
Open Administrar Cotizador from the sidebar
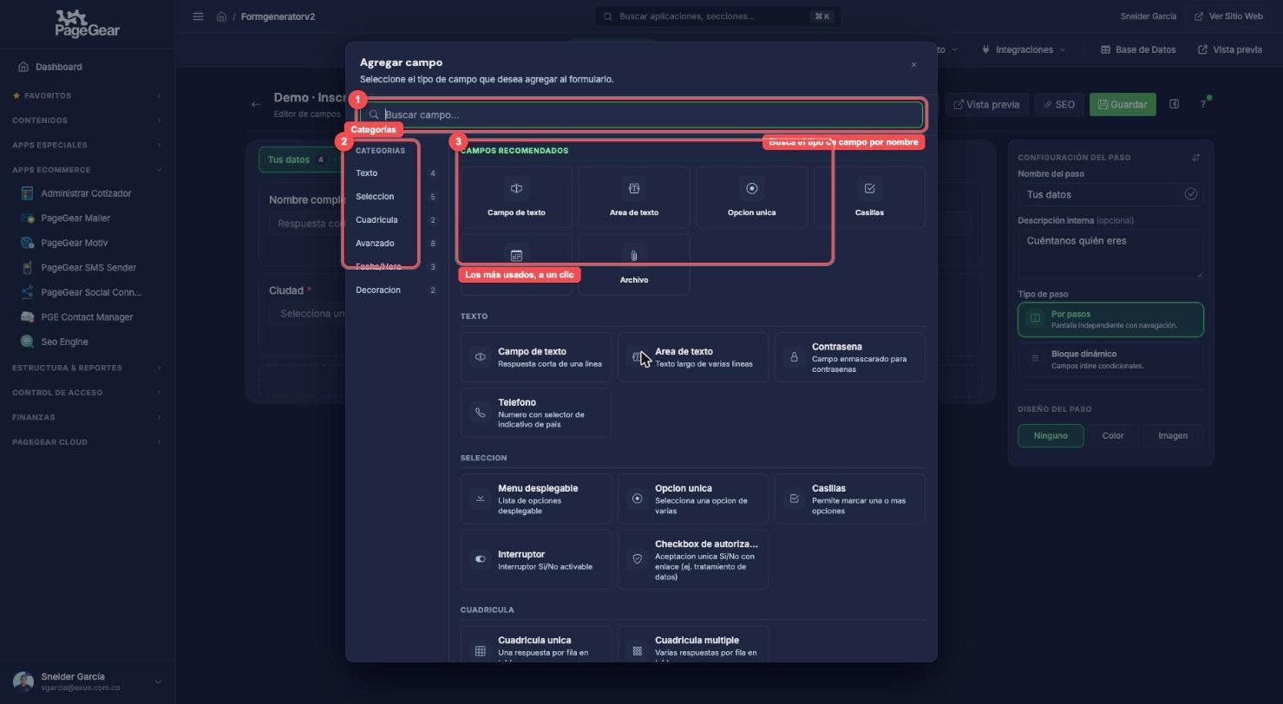pyautogui.click(x=86, y=193)
